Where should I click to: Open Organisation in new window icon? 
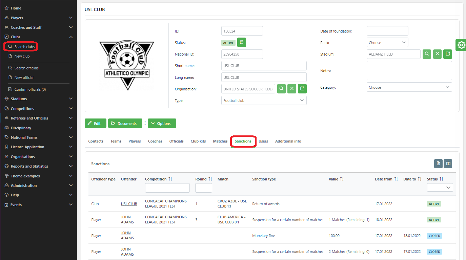tap(302, 89)
